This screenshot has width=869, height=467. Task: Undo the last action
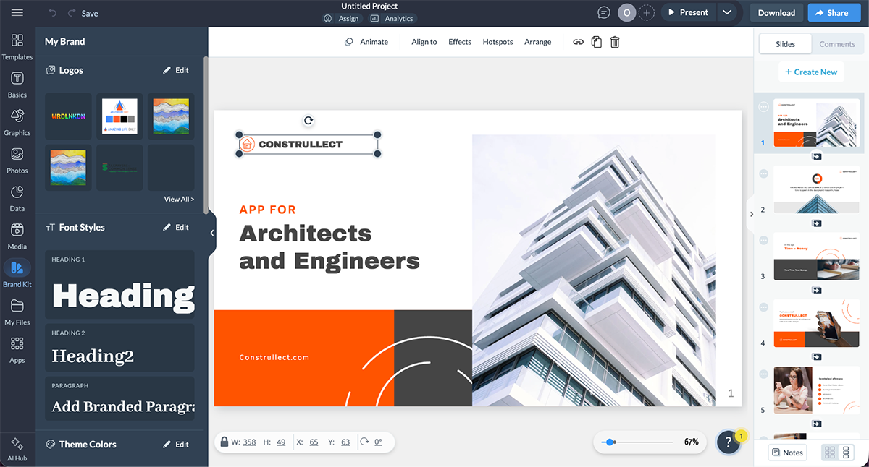(52, 13)
